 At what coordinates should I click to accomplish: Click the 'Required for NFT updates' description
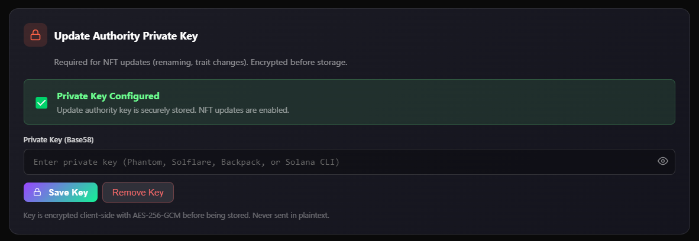pyautogui.click(x=102, y=62)
